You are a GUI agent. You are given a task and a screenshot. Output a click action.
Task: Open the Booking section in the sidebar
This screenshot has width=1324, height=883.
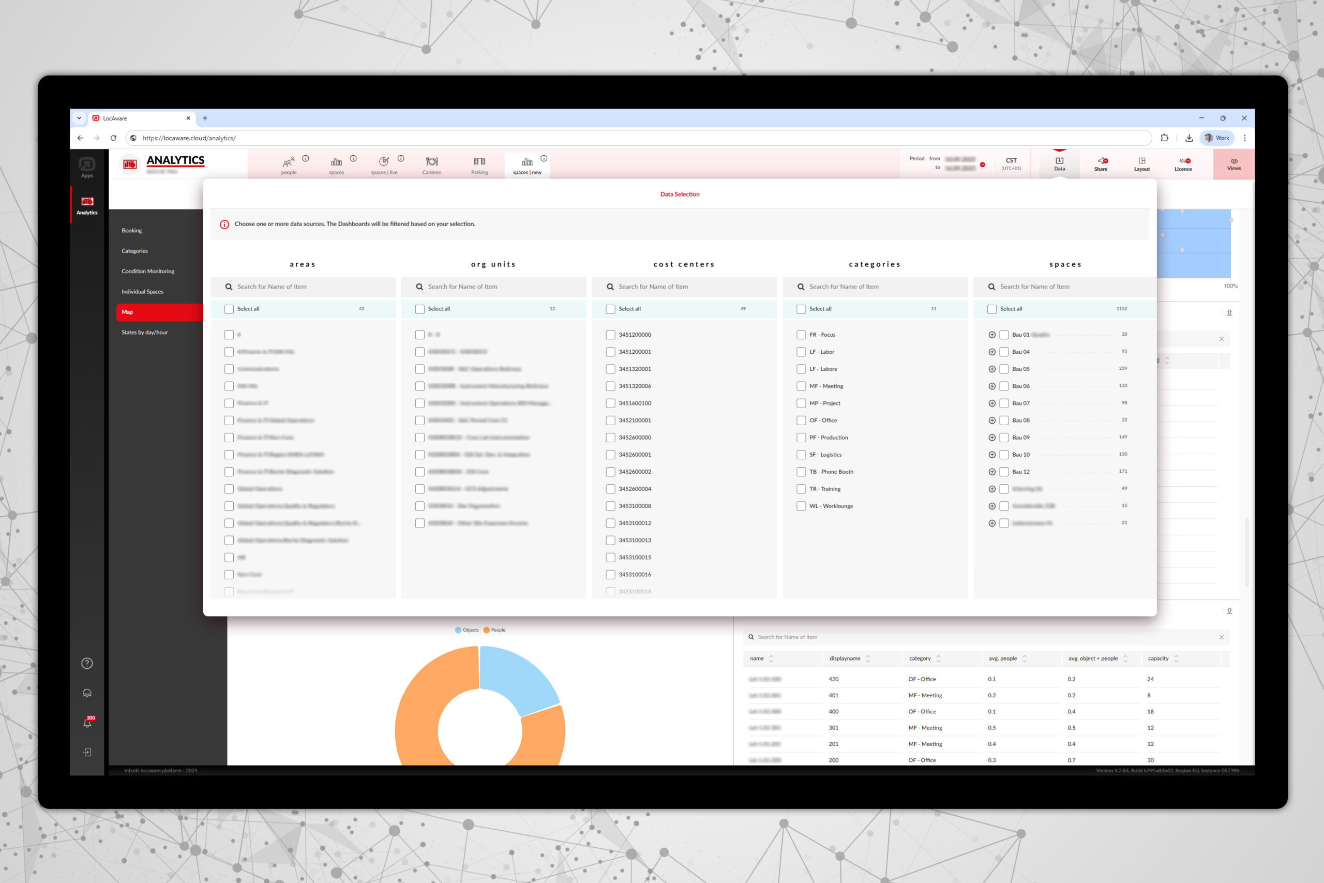coord(131,230)
